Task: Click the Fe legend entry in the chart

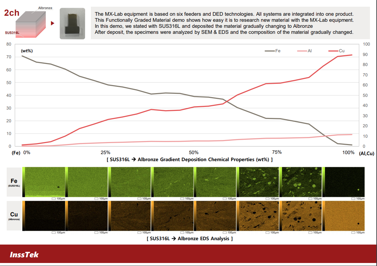Action: 273,51
